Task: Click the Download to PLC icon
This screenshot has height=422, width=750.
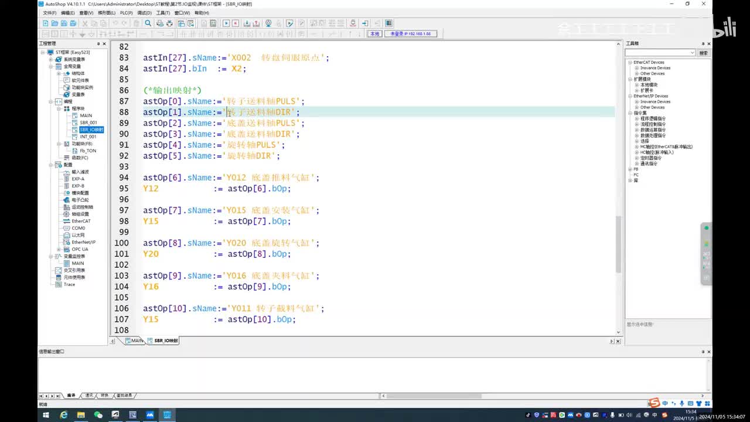Action: coord(247,23)
